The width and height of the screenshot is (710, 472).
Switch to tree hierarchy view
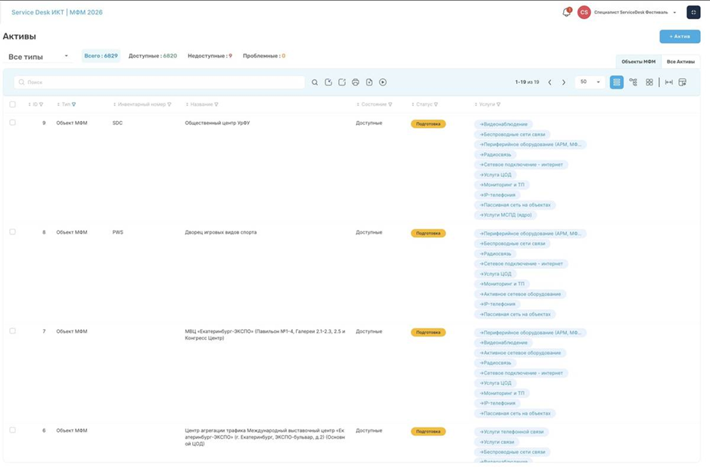633,82
